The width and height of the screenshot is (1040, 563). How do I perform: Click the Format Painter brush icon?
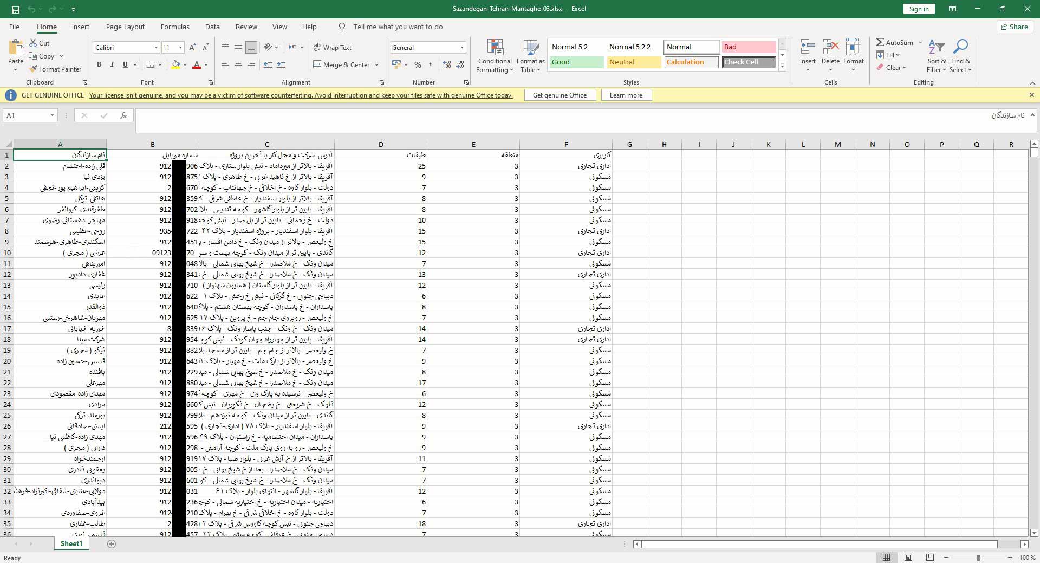[x=34, y=69]
